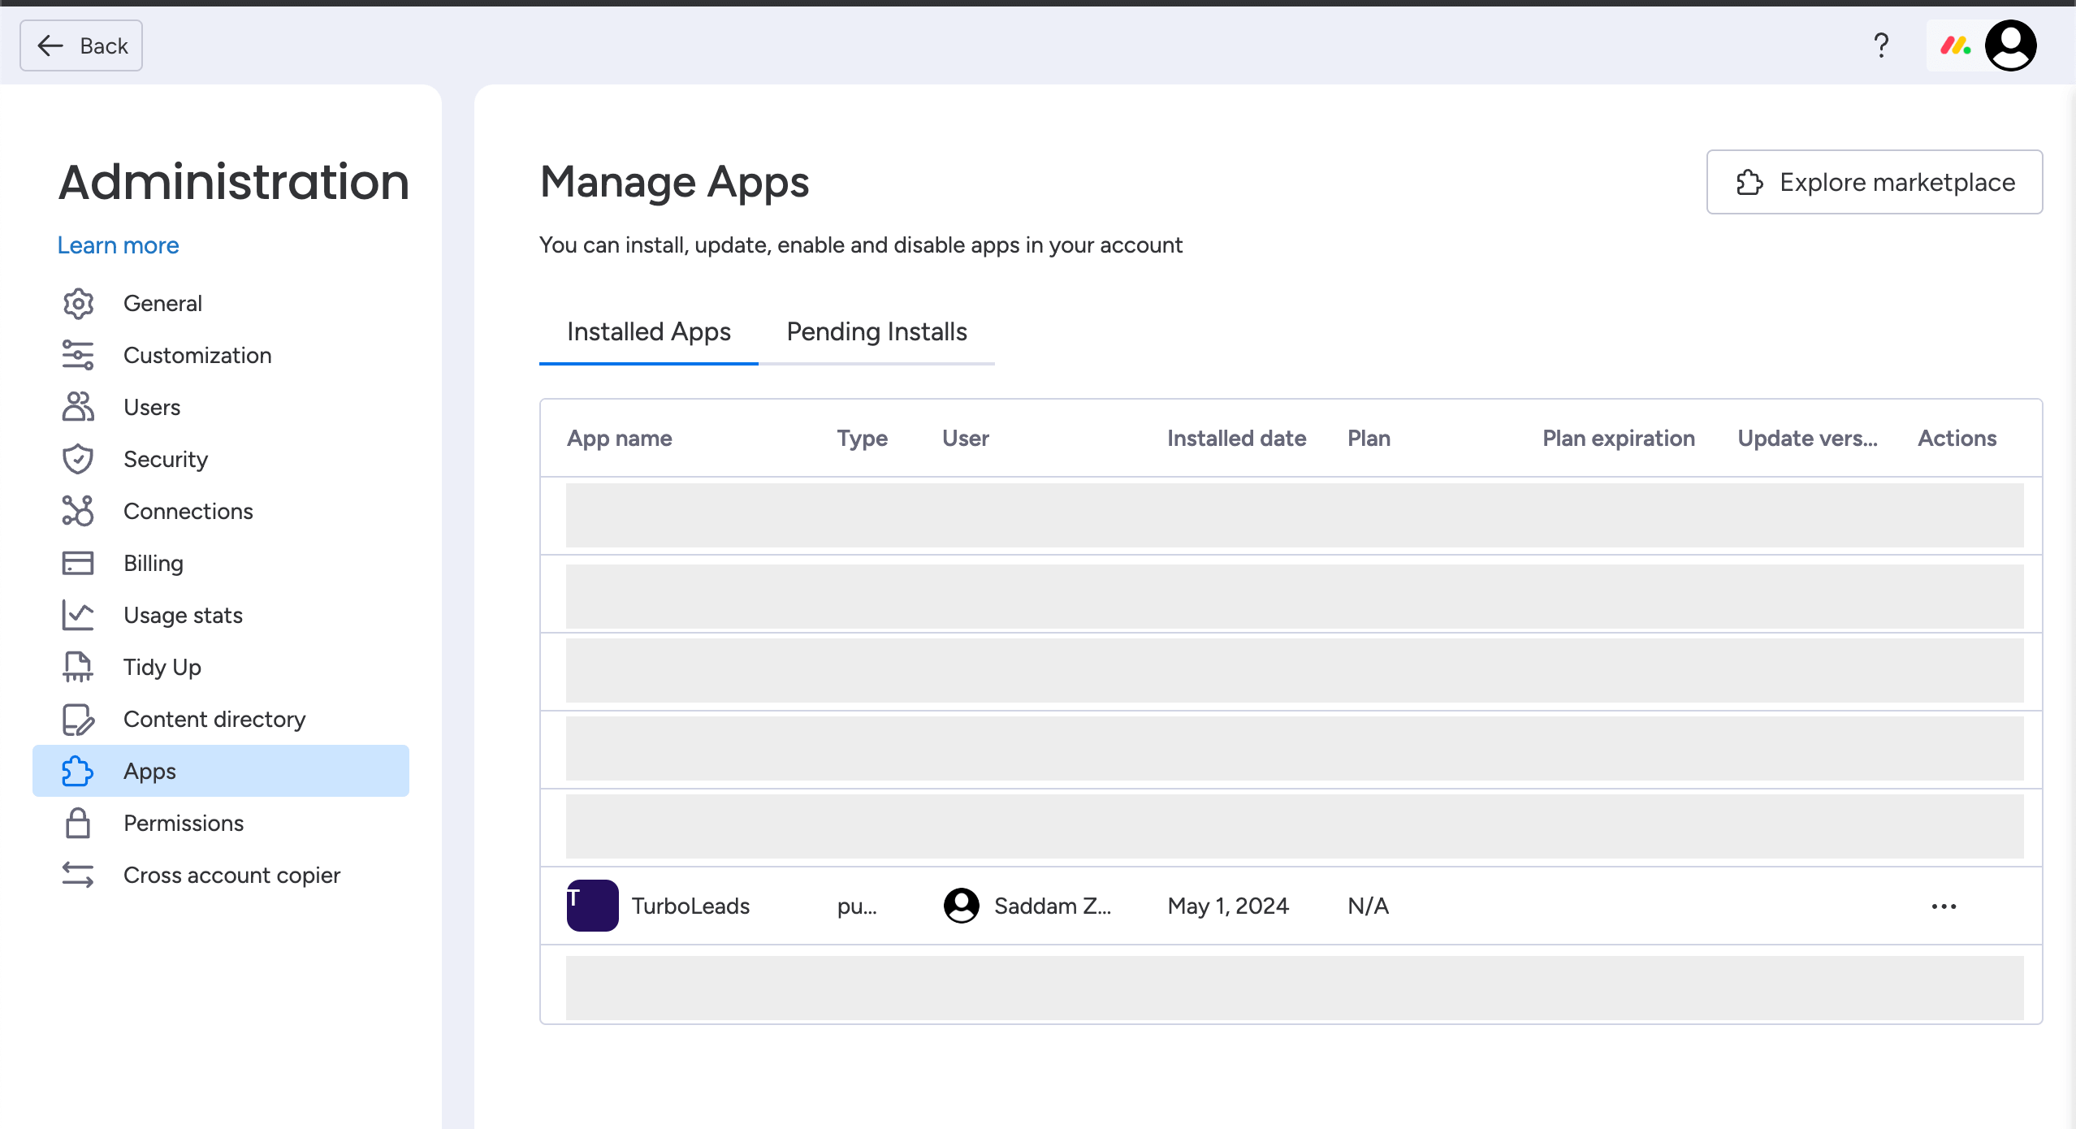2076x1129 pixels.
Task: Open the Connections nodes icon
Action: pyautogui.click(x=78, y=512)
